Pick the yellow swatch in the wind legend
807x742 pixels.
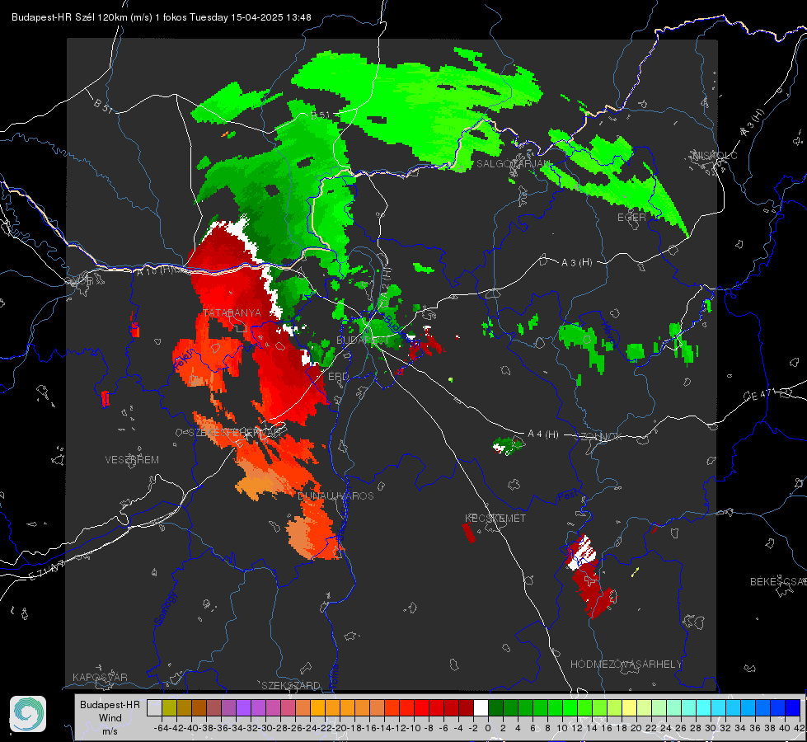click(630, 707)
